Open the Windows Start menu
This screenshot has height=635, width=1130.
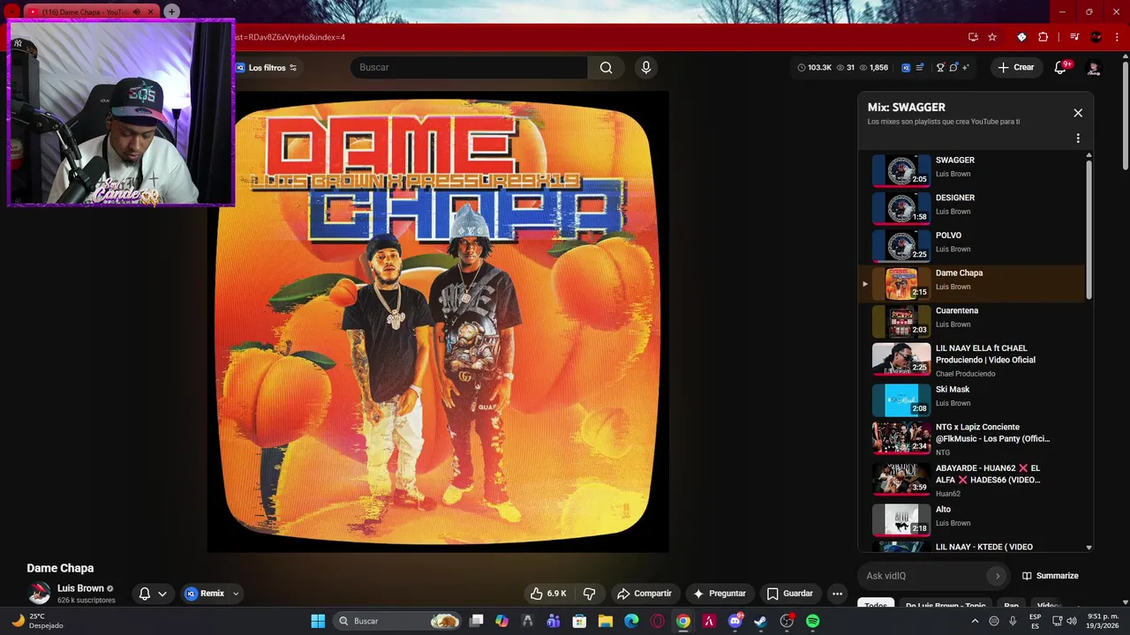[x=318, y=621]
